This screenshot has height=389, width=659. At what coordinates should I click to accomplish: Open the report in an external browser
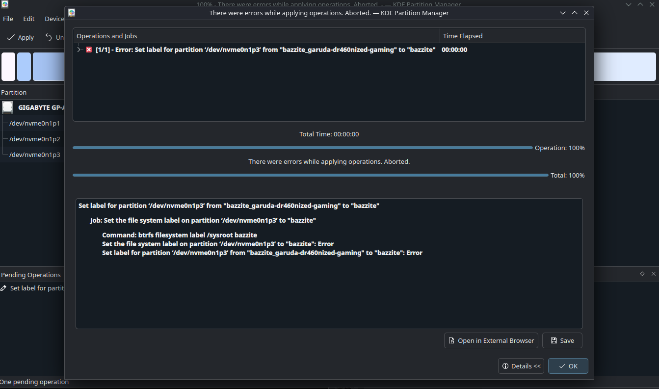click(x=491, y=340)
